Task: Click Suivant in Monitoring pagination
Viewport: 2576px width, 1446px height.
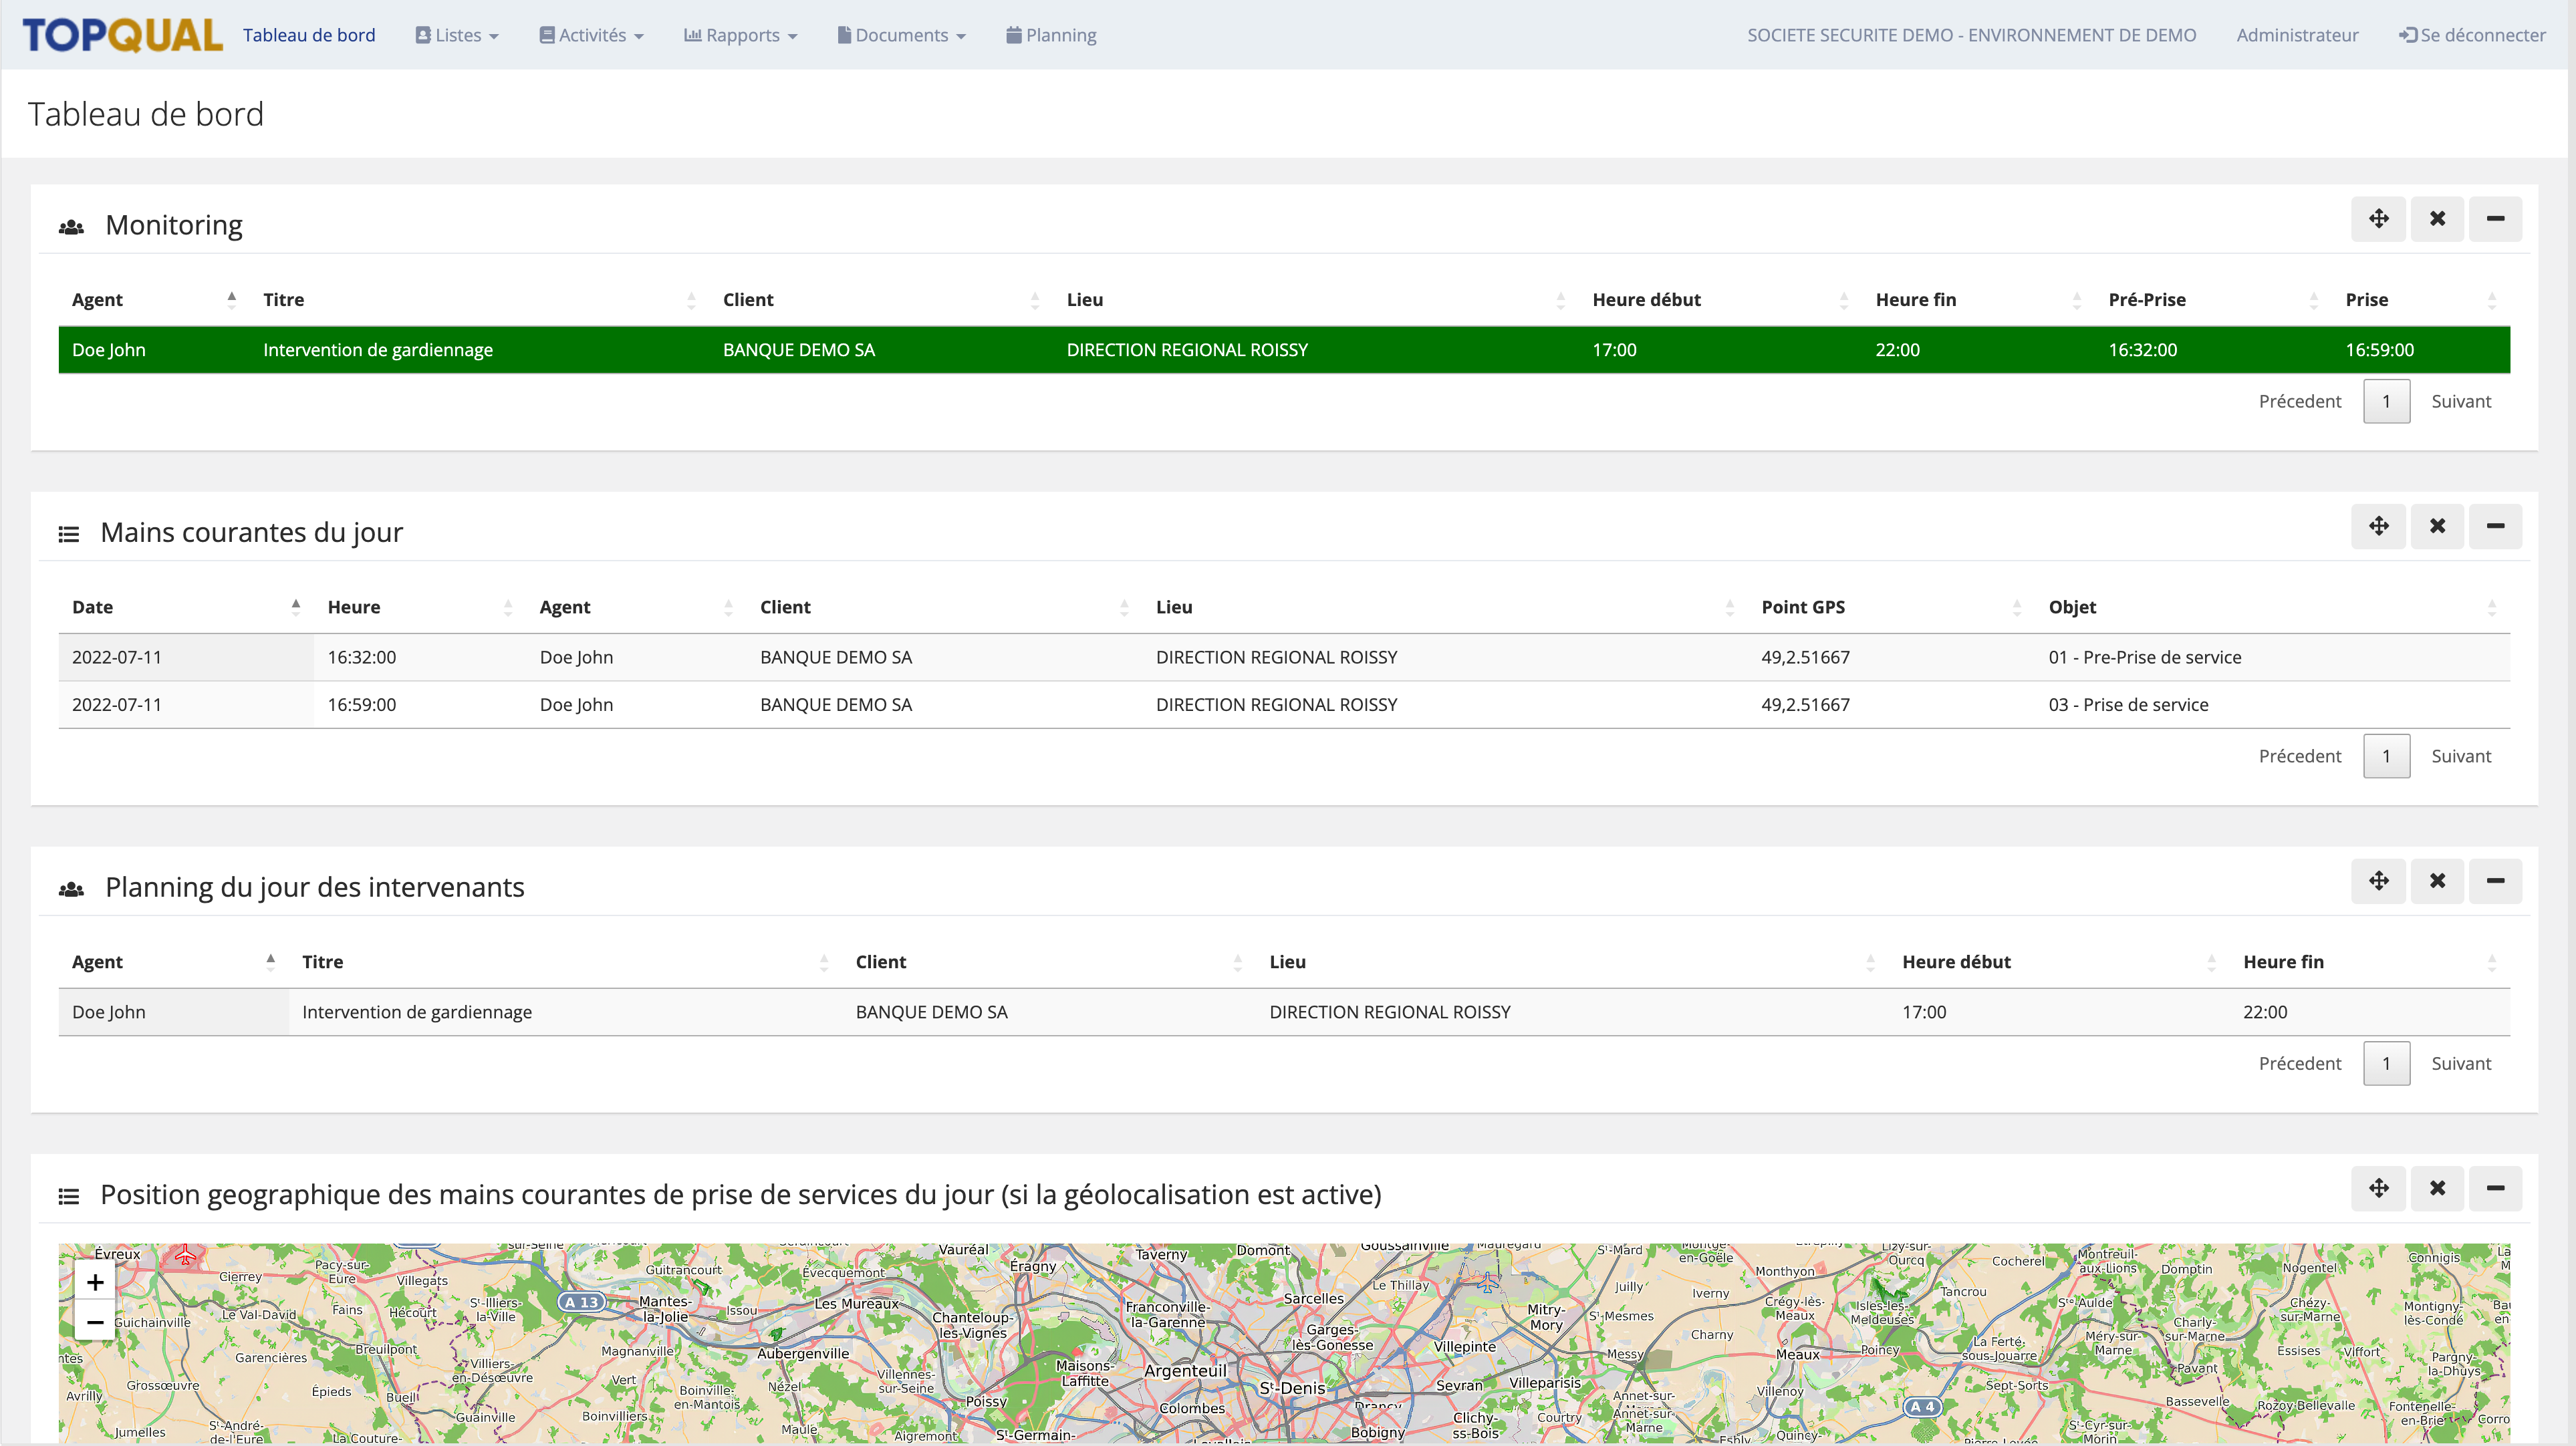Action: (x=2460, y=401)
